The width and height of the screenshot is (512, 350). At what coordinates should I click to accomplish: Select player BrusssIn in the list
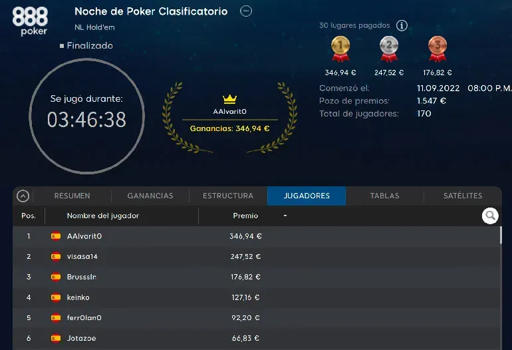(x=81, y=277)
